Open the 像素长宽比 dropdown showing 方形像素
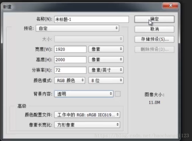The image size is (192, 141). [87, 125]
